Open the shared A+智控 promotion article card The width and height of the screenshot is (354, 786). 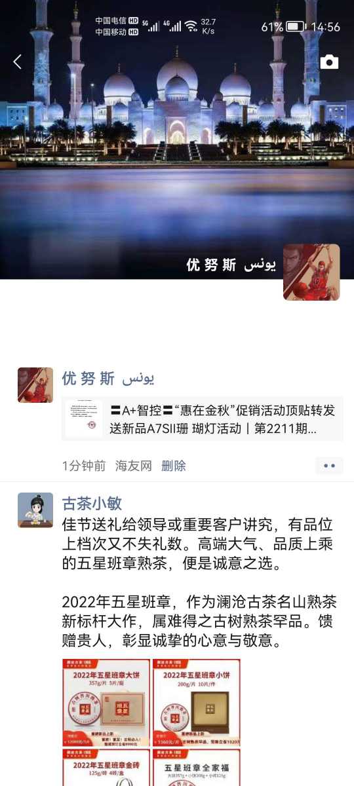(203, 419)
